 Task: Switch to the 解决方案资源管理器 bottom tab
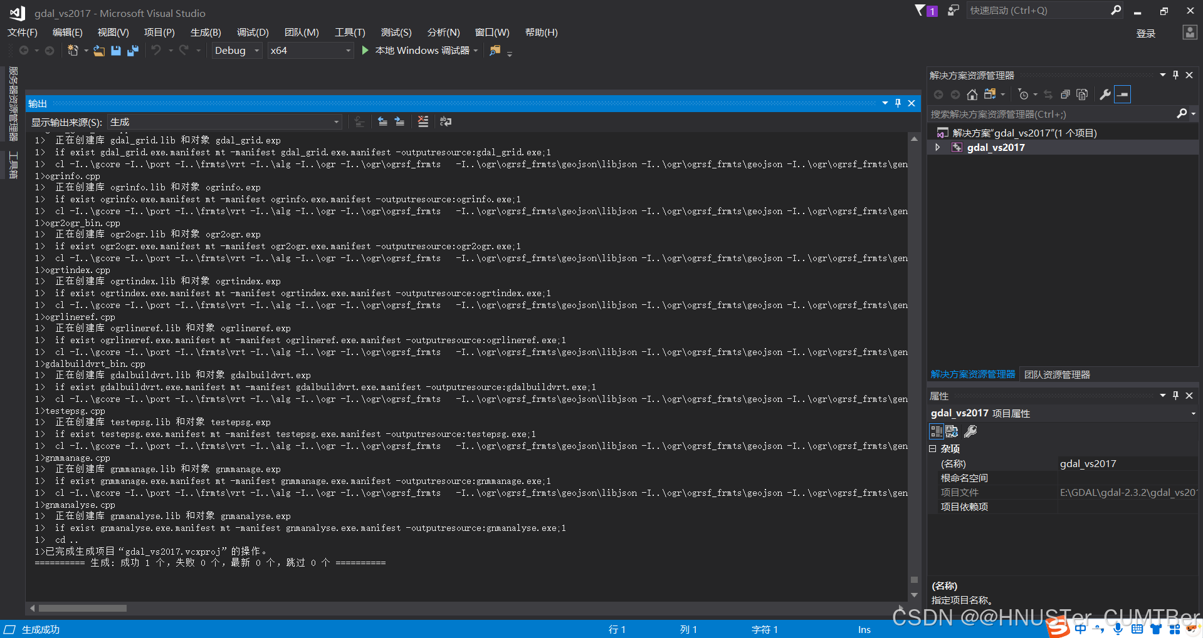(973, 374)
